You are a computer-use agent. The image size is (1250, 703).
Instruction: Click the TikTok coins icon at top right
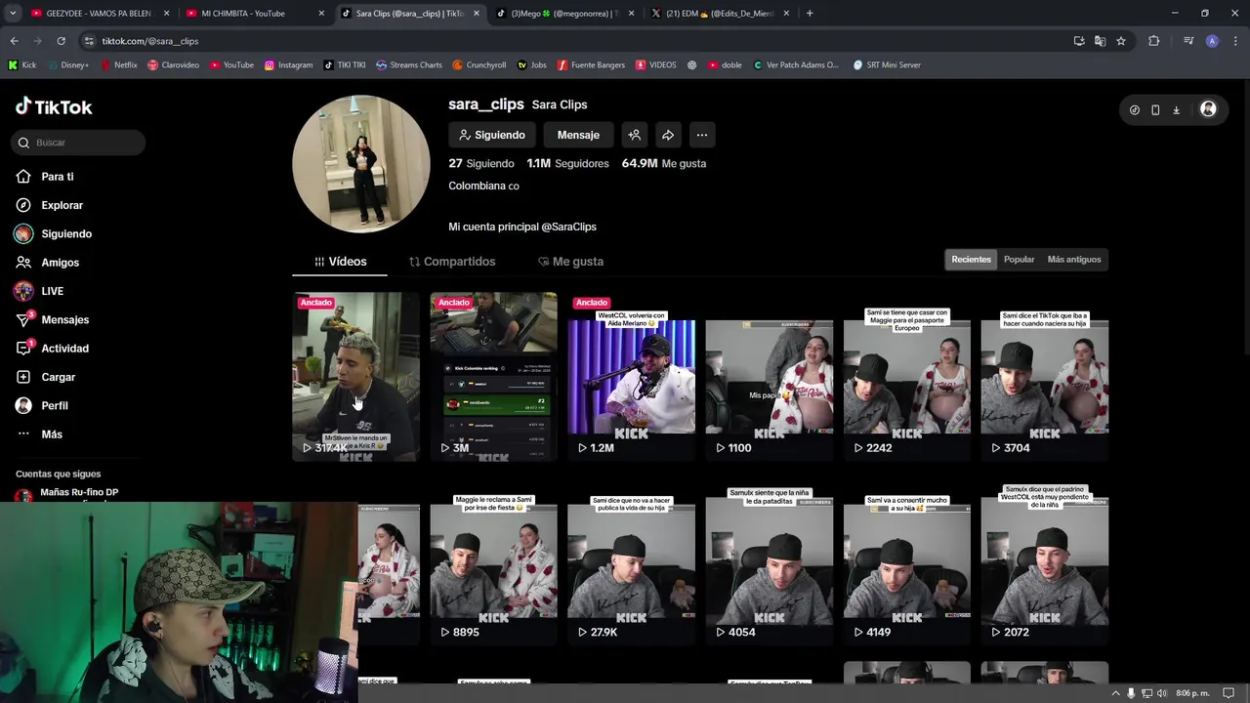[1134, 109]
